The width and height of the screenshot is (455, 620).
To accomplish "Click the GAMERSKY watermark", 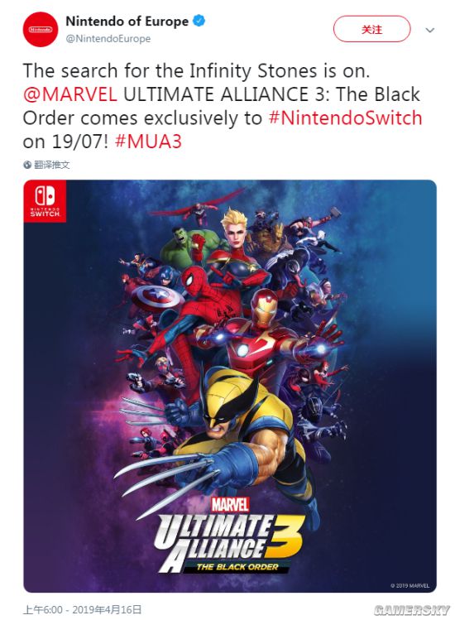I will click(411, 610).
